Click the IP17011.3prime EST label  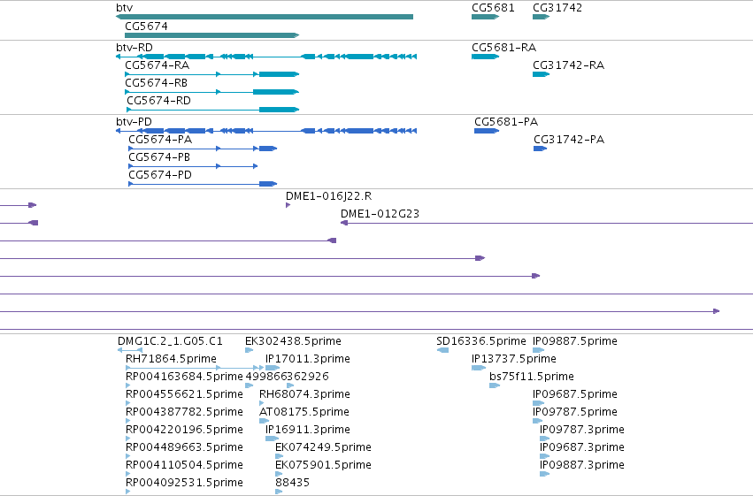point(308,359)
